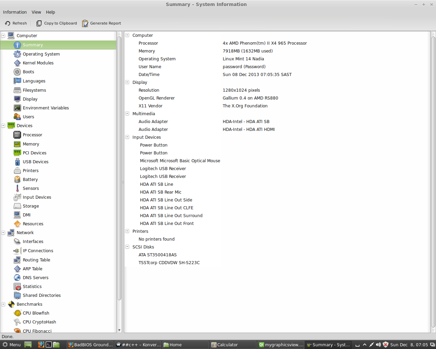Click the Resources diamond icon
Screen dimensions: 436x349
pos(17,224)
